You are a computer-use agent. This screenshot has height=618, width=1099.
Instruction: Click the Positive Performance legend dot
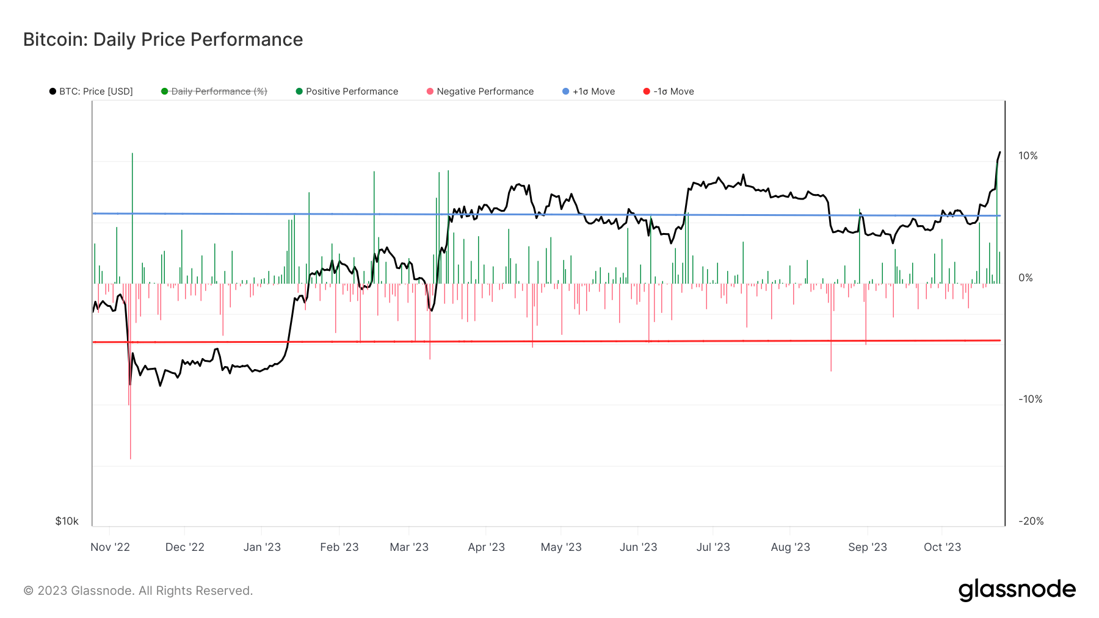click(299, 92)
